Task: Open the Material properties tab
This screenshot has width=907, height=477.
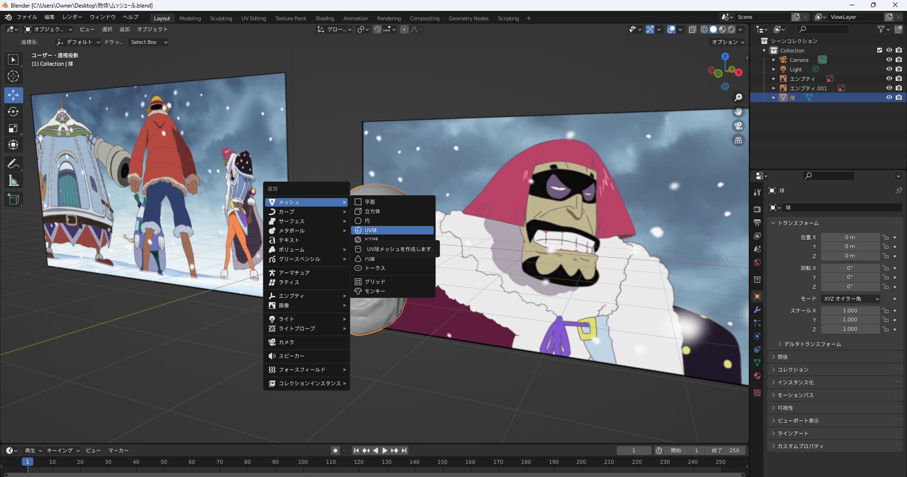Action: coord(757,376)
